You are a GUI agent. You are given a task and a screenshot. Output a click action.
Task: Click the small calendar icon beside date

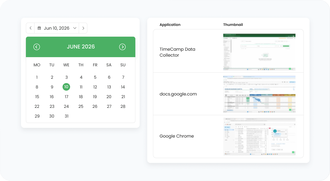coord(39,28)
